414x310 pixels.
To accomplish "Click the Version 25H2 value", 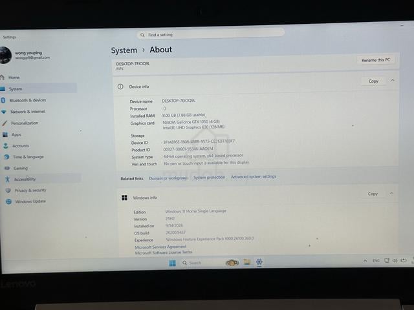I will click(x=170, y=219).
